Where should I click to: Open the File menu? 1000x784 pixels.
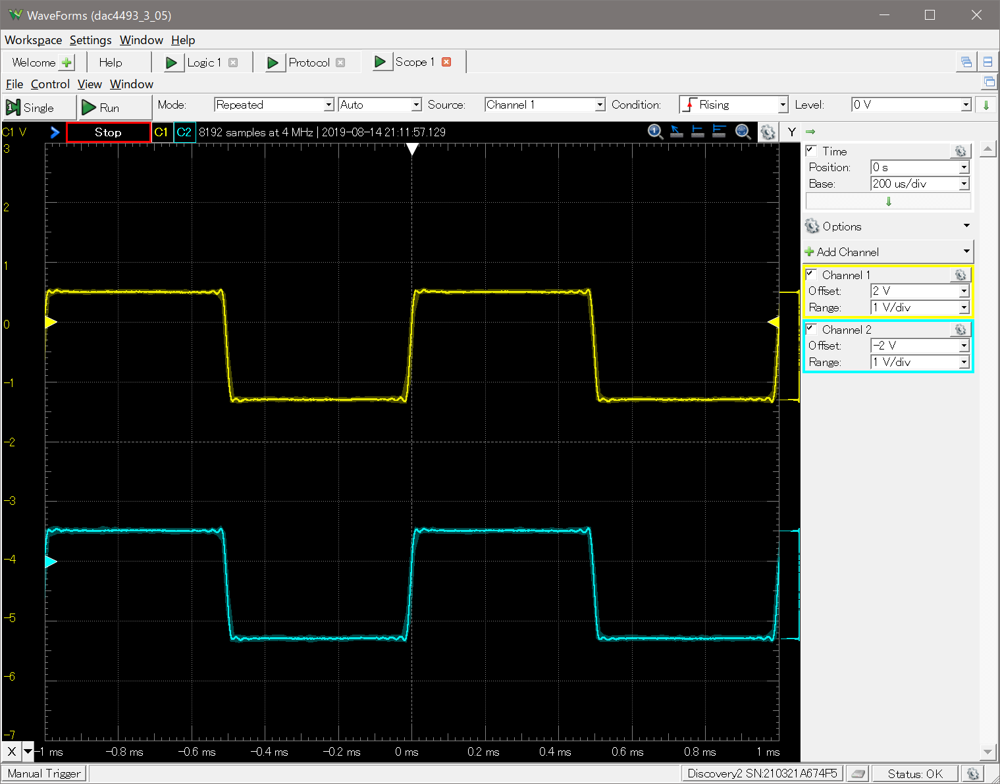click(14, 84)
